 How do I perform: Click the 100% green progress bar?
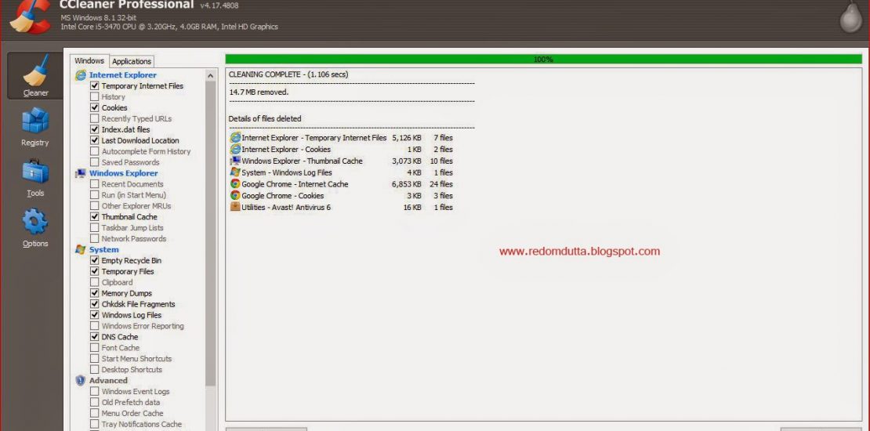543,60
